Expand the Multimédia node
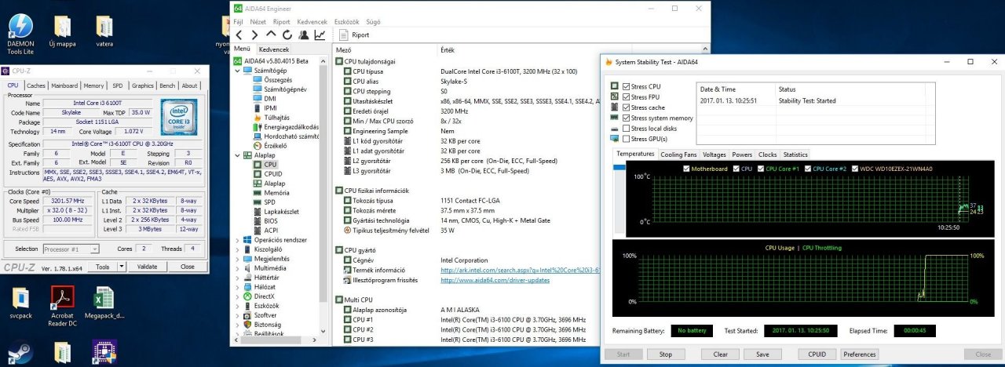The height and width of the screenshot is (367, 1005). 238,268
